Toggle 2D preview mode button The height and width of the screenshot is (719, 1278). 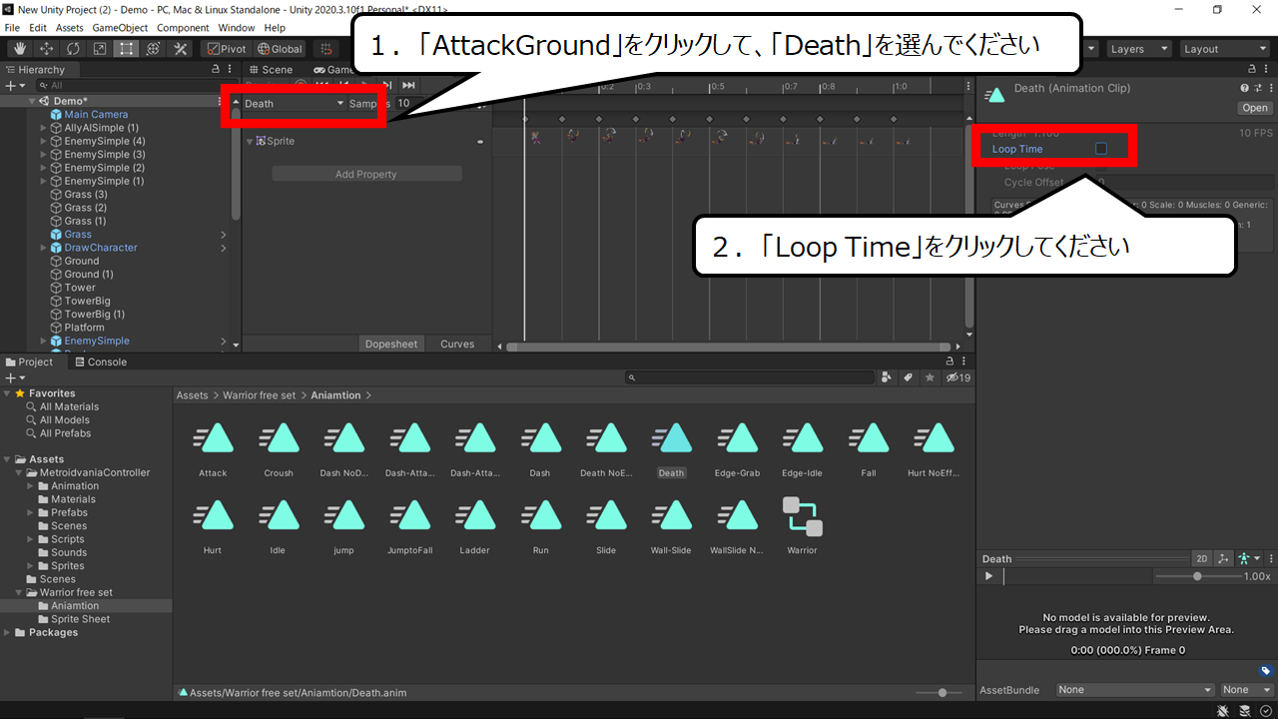(1202, 558)
